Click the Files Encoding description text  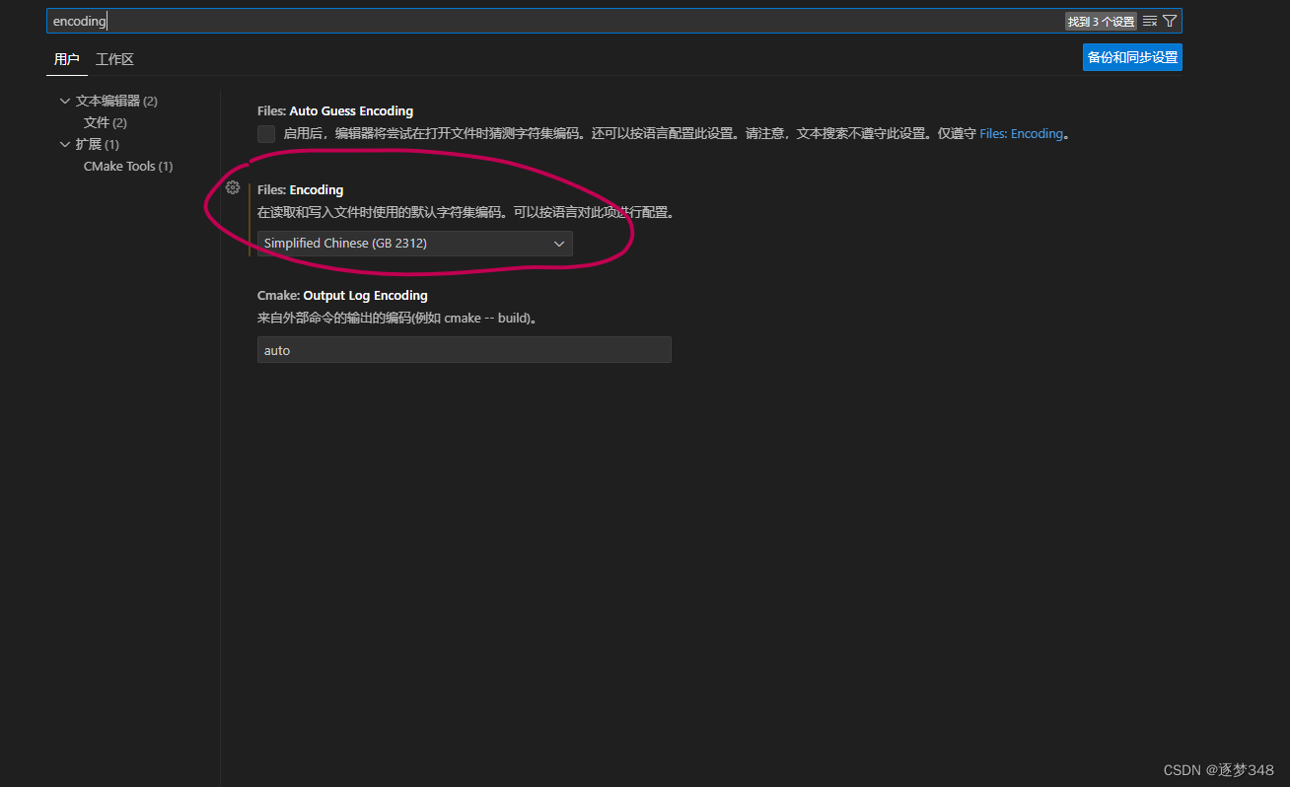click(x=468, y=212)
